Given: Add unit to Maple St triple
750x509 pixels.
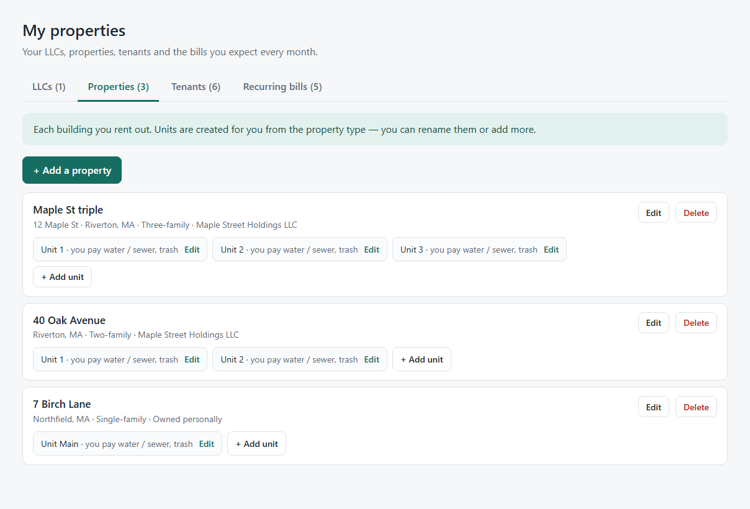Looking at the screenshot, I should click(63, 277).
